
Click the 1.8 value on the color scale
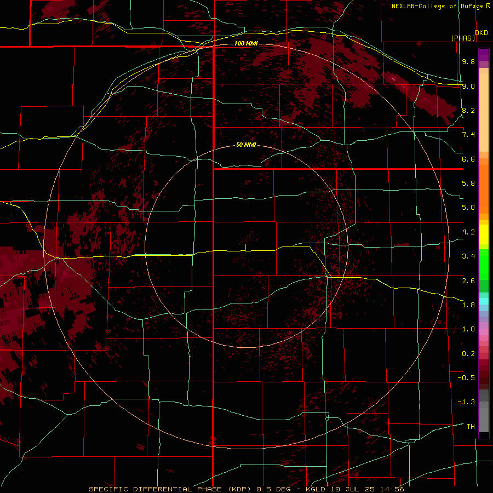(468, 305)
